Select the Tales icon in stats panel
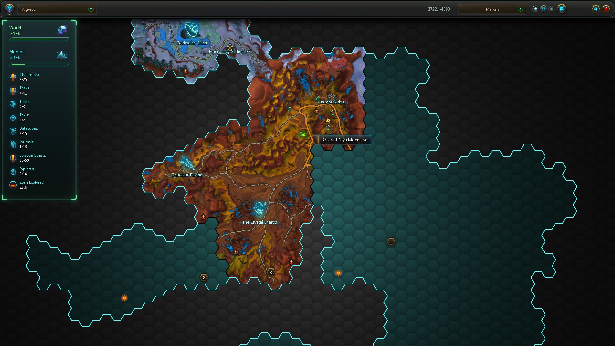Viewport: 615px width, 346px height. point(13,104)
